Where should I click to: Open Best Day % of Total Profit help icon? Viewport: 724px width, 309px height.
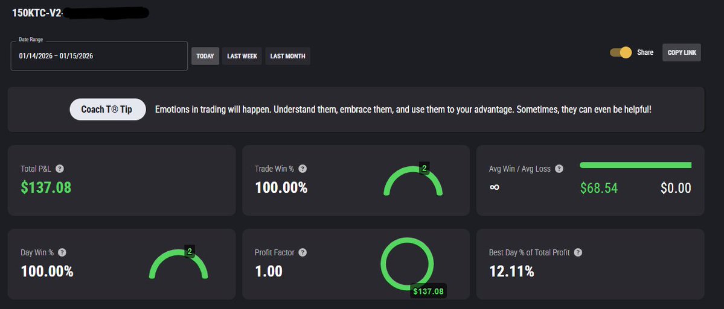578,252
